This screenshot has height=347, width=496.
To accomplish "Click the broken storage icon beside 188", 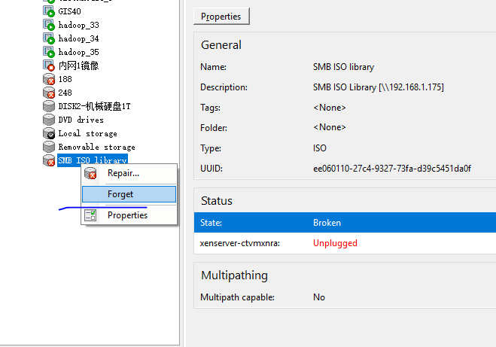I will point(49,79).
